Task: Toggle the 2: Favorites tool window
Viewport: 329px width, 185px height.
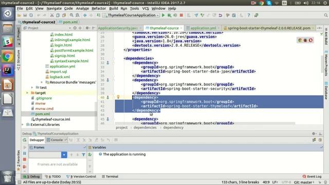Action: tap(19, 160)
